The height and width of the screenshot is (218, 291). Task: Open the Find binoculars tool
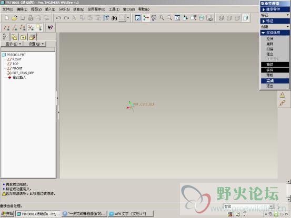point(114,18)
